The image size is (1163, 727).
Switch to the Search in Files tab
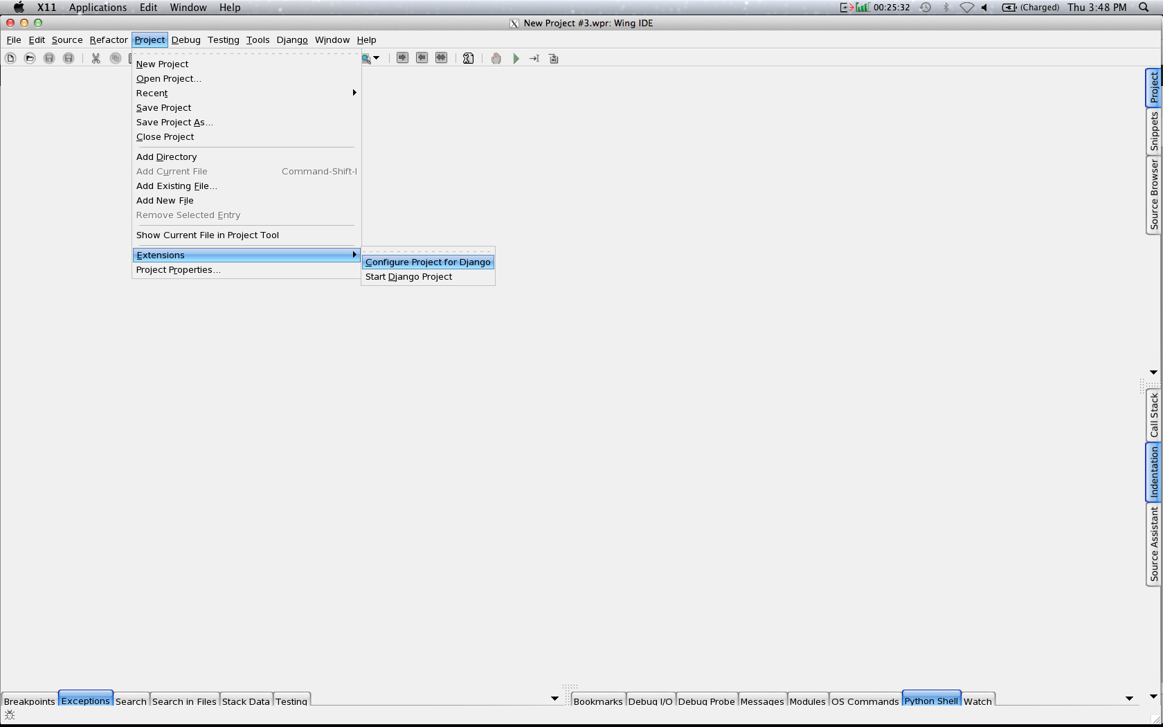[184, 701]
